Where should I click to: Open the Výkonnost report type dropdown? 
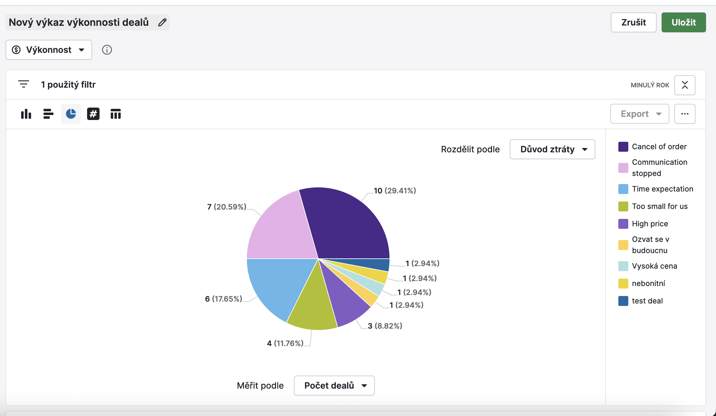(x=49, y=50)
